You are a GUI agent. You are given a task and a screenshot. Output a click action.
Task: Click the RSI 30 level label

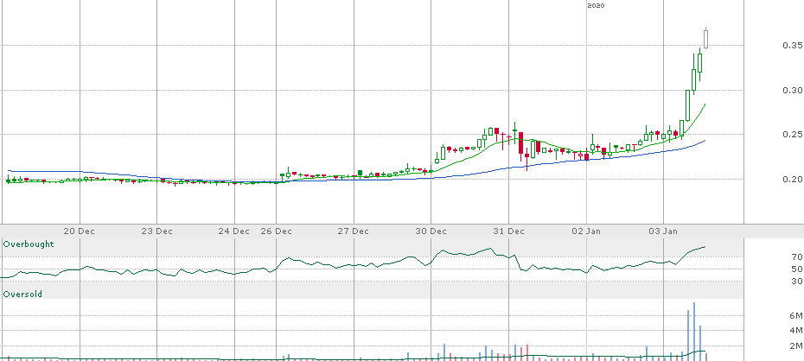(x=796, y=281)
